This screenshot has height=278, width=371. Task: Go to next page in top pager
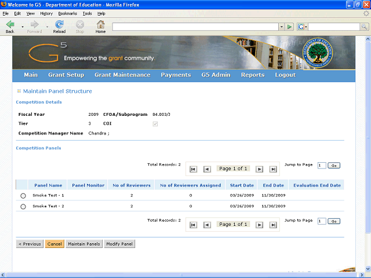pos(259,169)
